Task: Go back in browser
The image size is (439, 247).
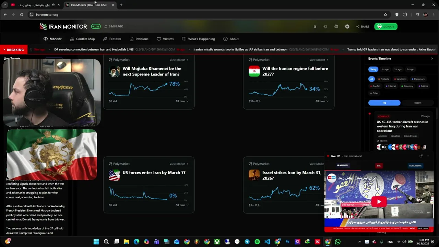Action: pyautogui.click(x=5, y=15)
